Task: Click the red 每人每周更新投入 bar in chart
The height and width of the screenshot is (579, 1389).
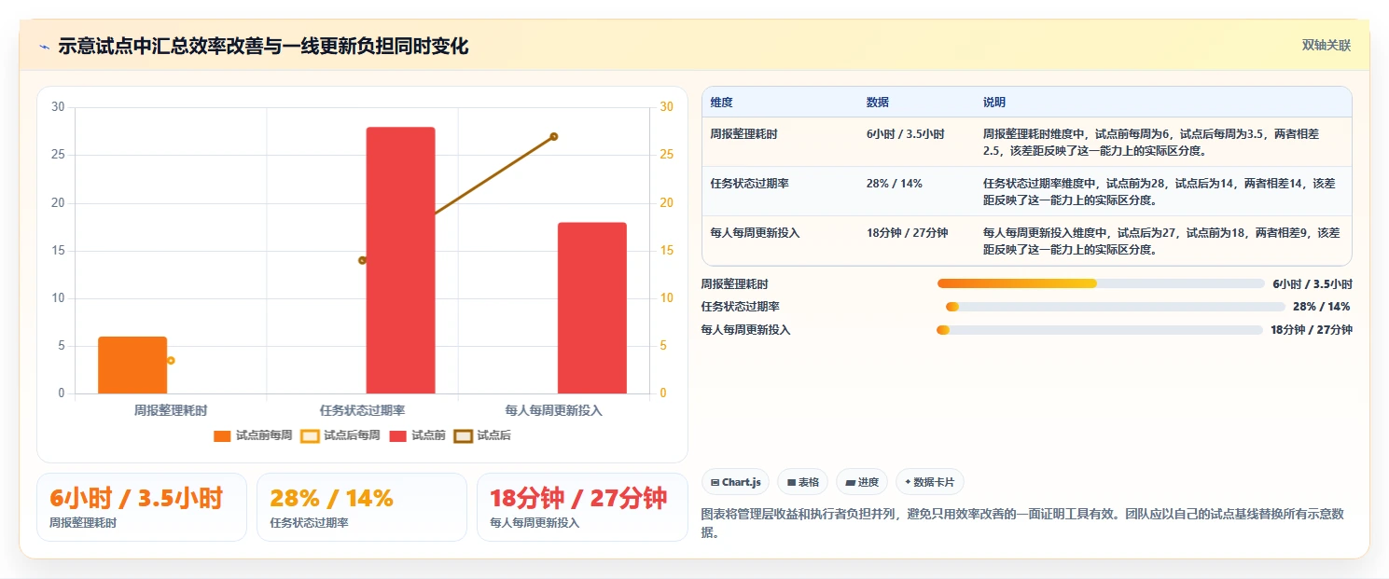Action: (x=592, y=308)
